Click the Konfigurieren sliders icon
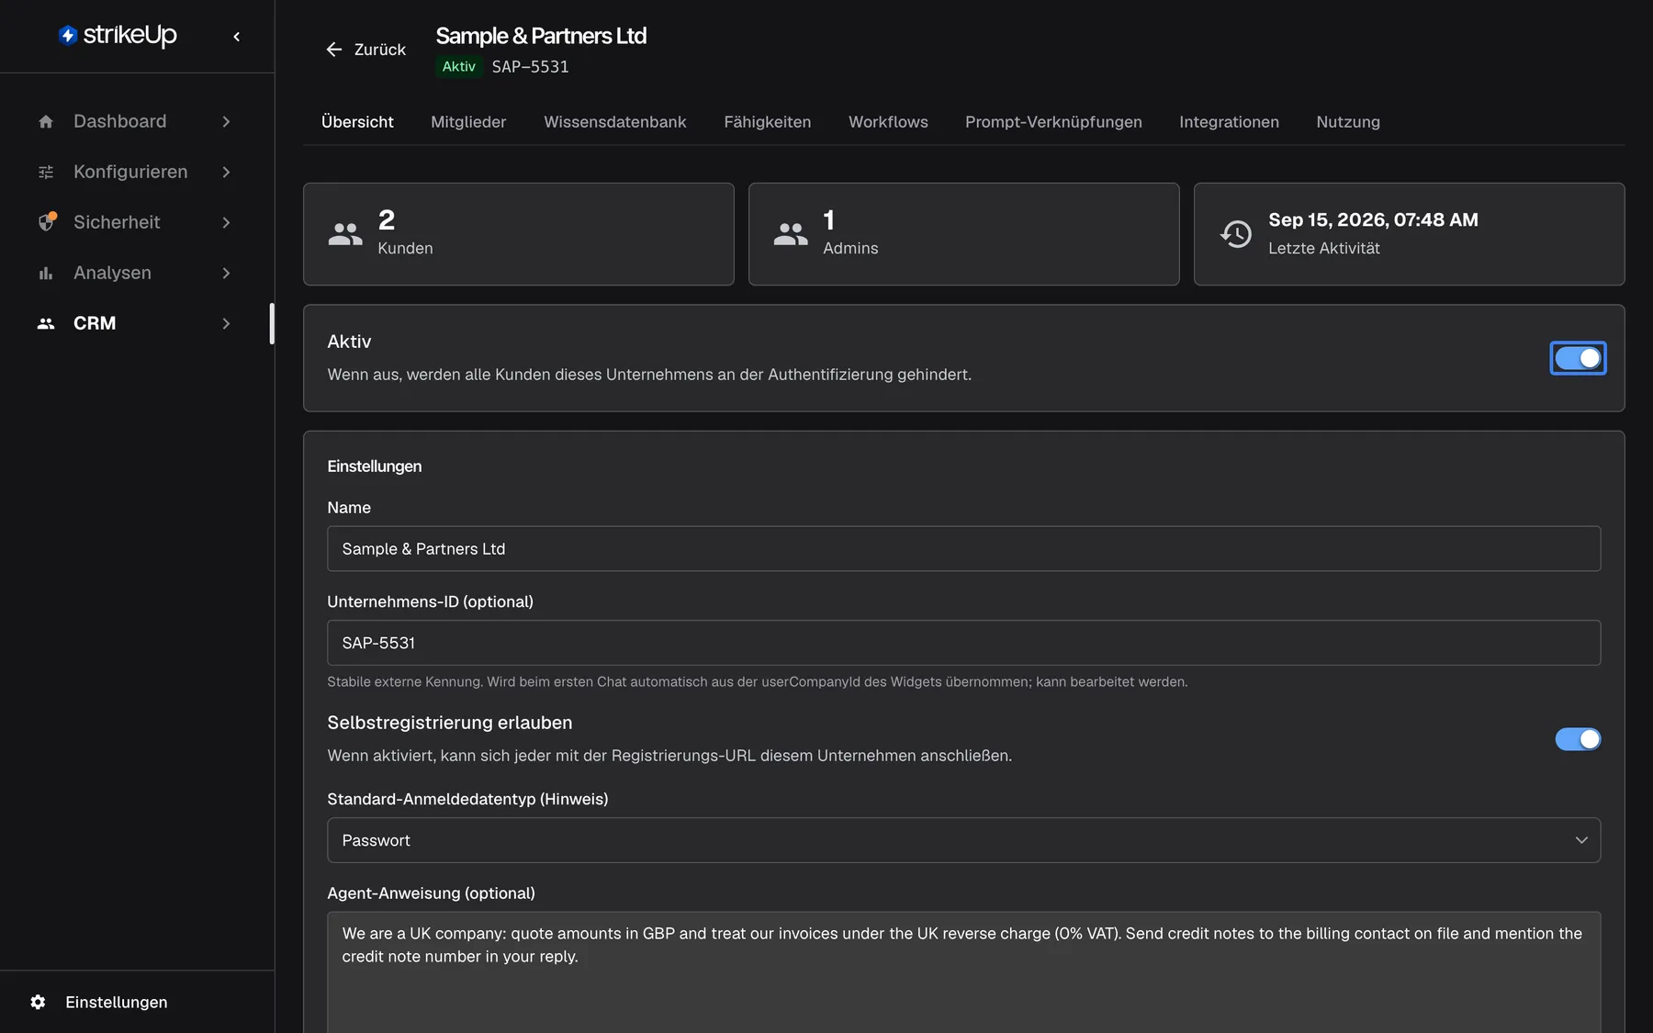Viewport: 1653px width, 1033px height. [x=46, y=172]
